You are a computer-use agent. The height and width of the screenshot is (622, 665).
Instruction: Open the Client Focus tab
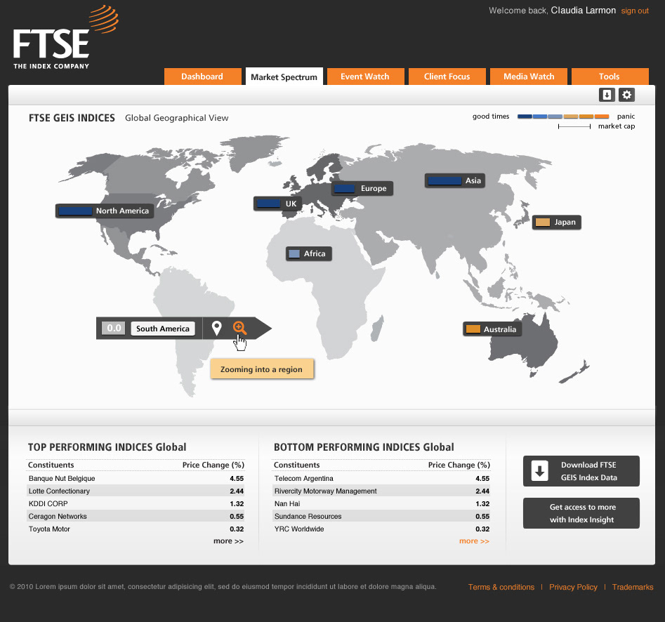coord(447,77)
